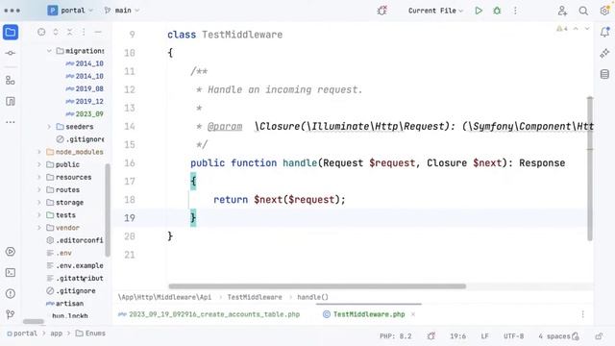Viewport: 615px width, 346px height.
Task: Click the editor horizontal scrollbar
Action: pos(317,286)
